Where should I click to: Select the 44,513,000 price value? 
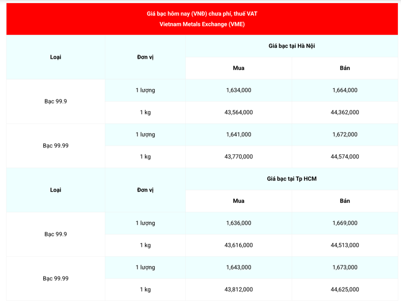pyautogui.click(x=345, y=245)
